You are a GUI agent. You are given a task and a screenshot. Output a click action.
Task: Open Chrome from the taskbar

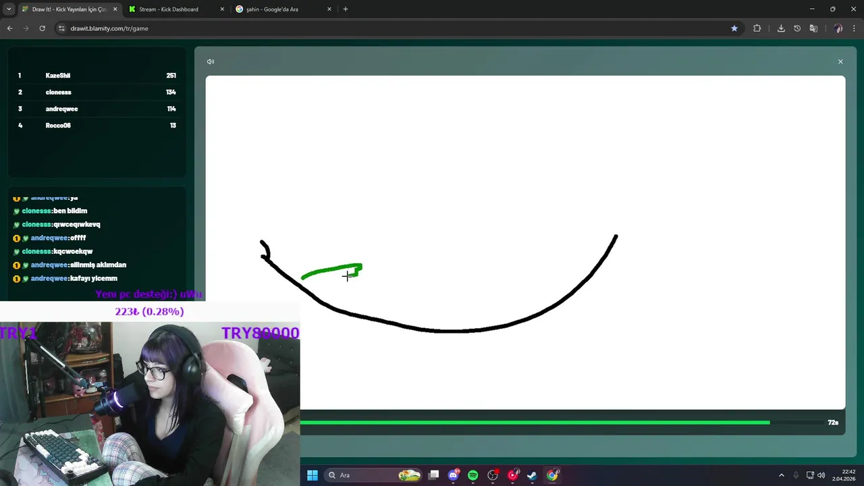[x=552, y=475]
